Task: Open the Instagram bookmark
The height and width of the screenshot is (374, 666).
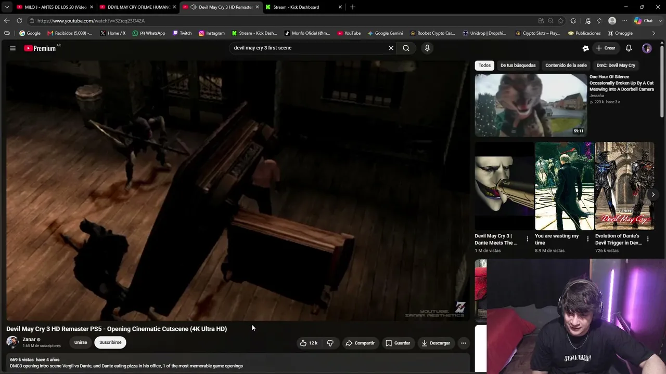Action: 212,33
